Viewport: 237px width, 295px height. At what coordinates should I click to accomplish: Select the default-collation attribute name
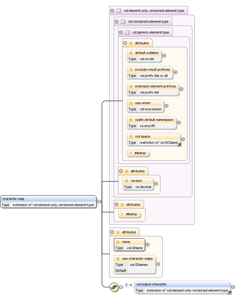(147, 53)
